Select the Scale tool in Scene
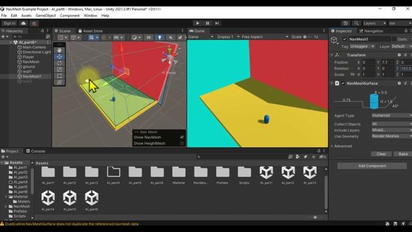The width and height of the screenshot is (412, 232). point(60,70)
